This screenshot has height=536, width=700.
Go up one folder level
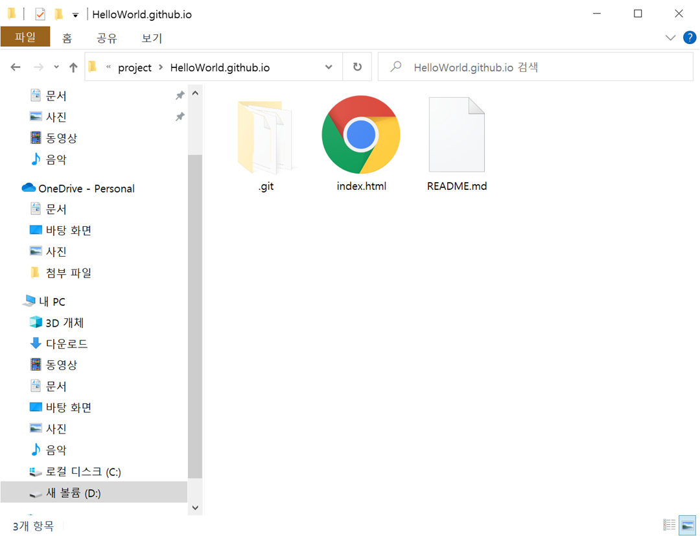[73, 67]
